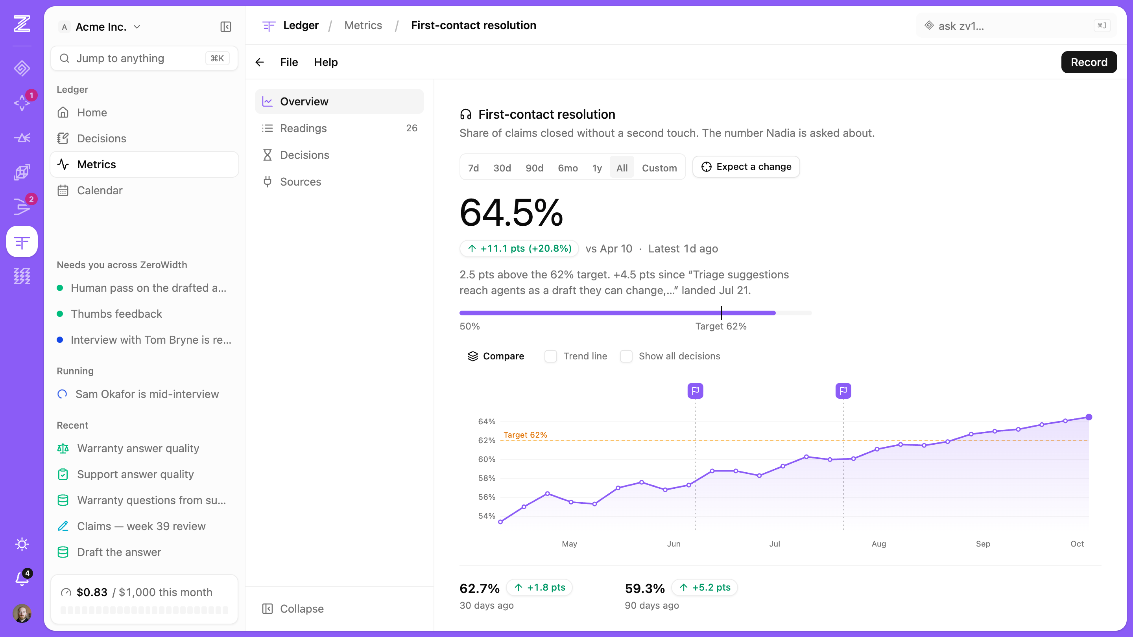Open the Compare options
This screenshot has height=637, width=1133.
(496, 356)
